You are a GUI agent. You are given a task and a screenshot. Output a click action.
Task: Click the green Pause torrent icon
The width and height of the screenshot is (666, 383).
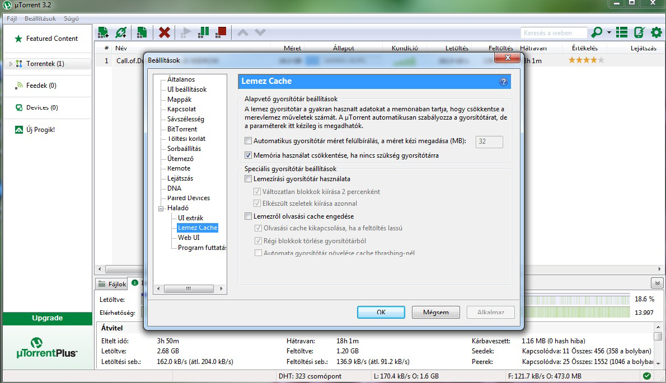tap(204, 32)
